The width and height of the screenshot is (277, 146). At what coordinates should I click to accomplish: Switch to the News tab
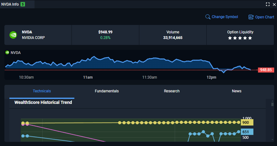(237, 91)
